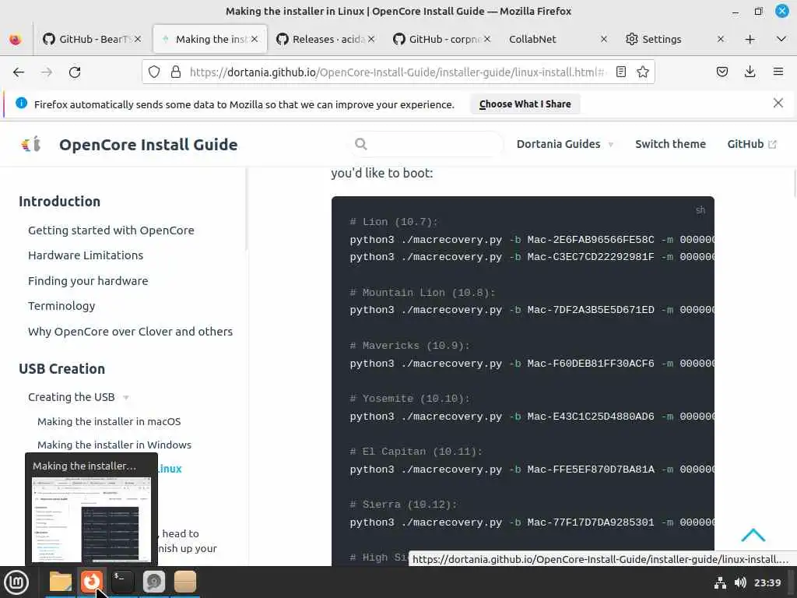Click the Mountain Lion (10.8) comment line
The height and width of the screenshot is (598, 797).
click(422, 293)
